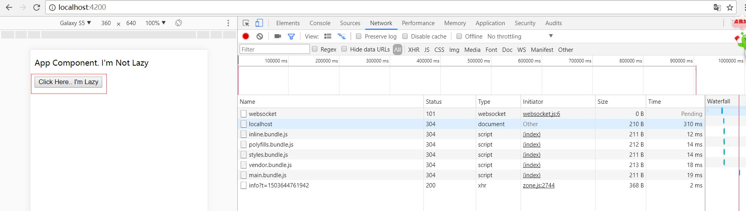The width and height of the screenshot is (746, 211).
Task: Activate the inspect element picker icon
Action: (246, 23)
